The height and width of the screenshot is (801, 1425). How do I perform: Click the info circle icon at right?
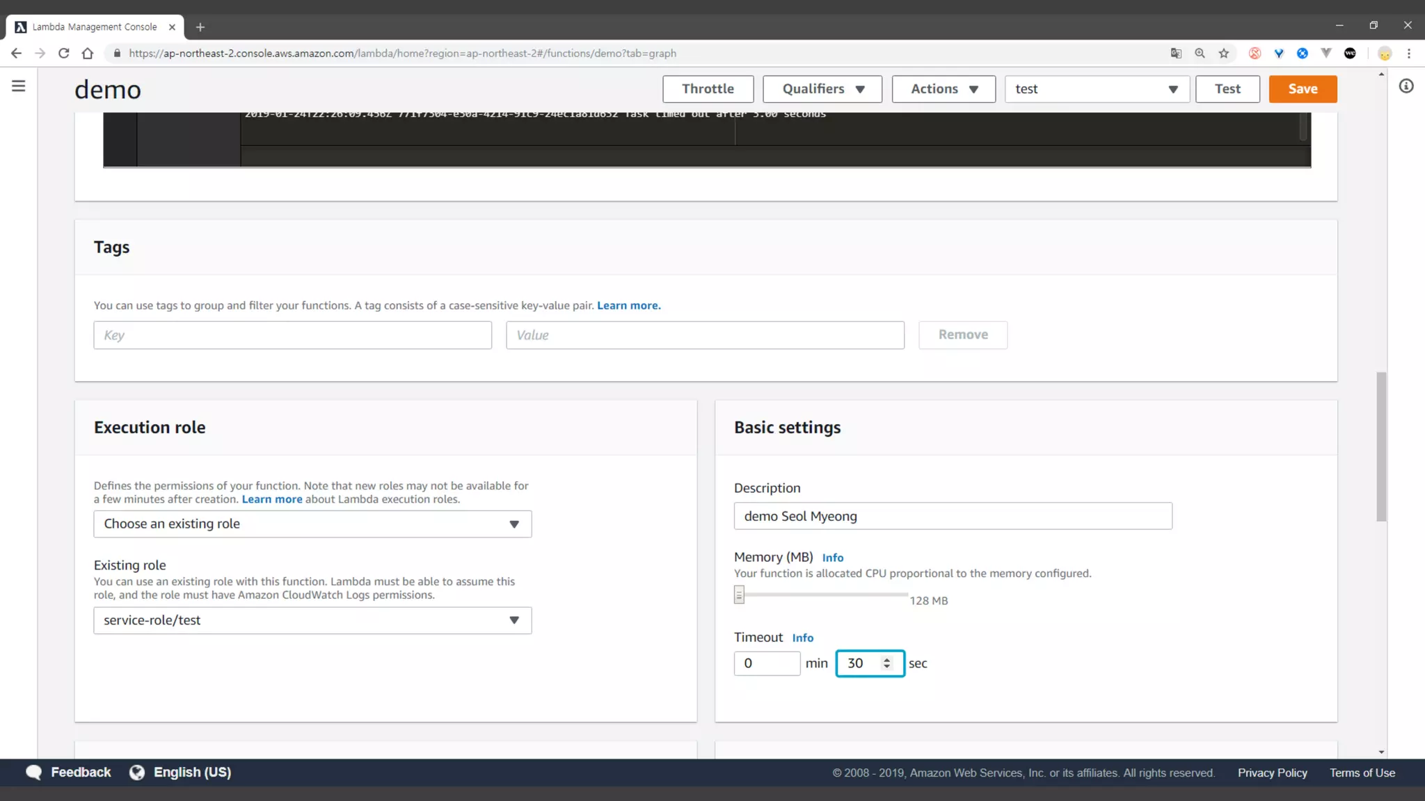pyautogui.click(x=1406, y=86)
